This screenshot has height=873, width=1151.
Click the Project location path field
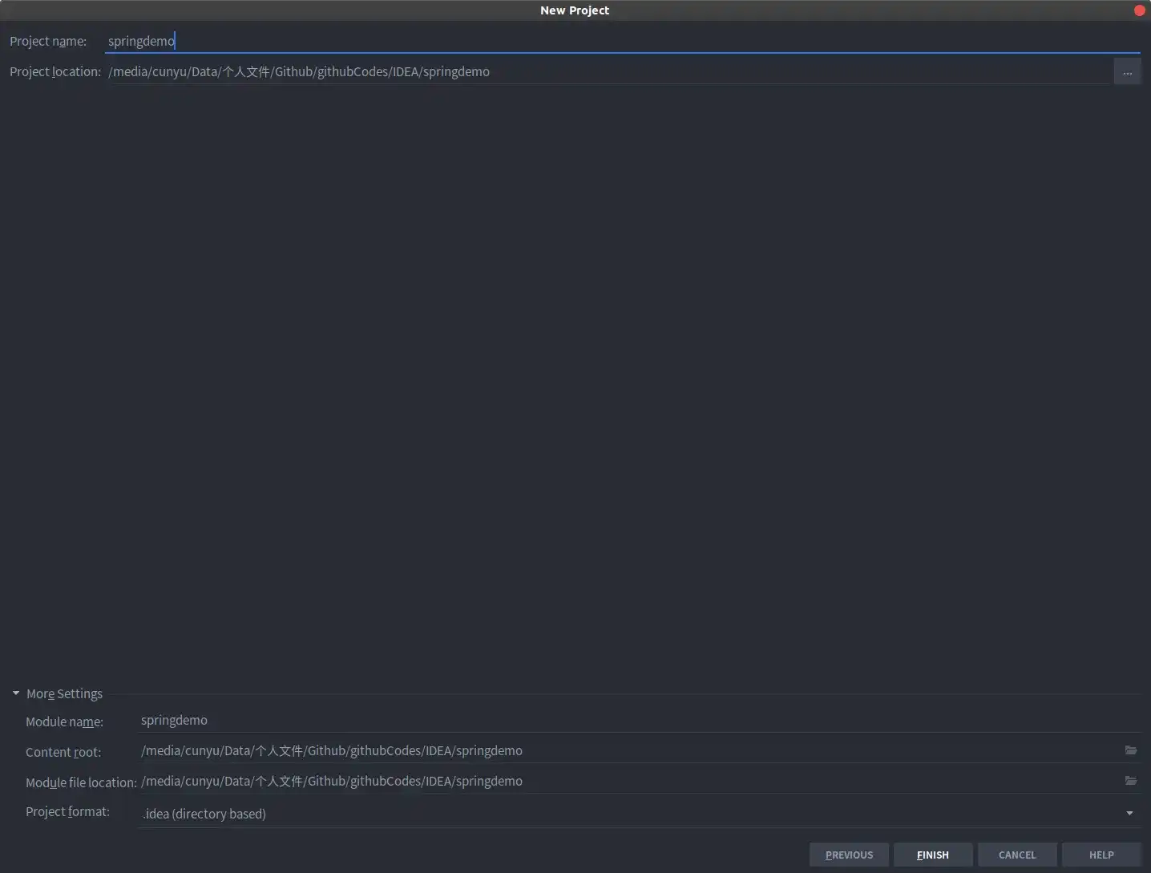[609, 71]
